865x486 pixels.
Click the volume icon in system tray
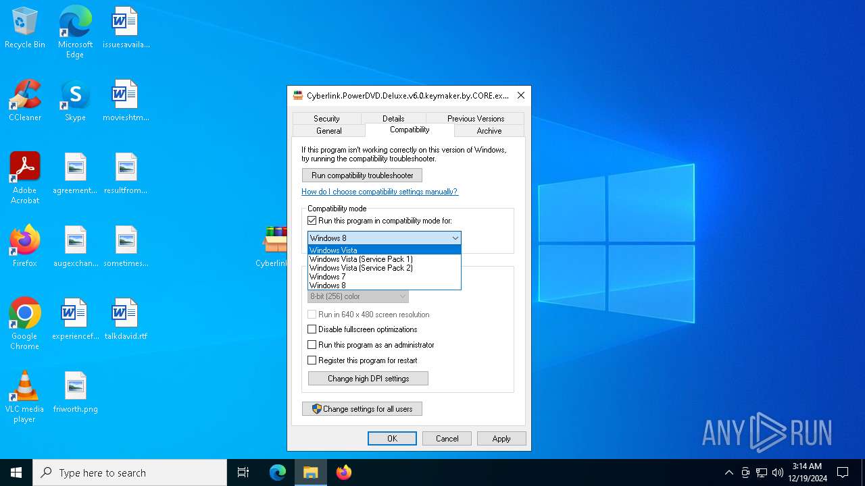click(x=778, y=473)
